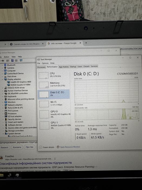142x190 pixels.
Task: Open the Help menu in Device Manager
Action: (20, 56)
